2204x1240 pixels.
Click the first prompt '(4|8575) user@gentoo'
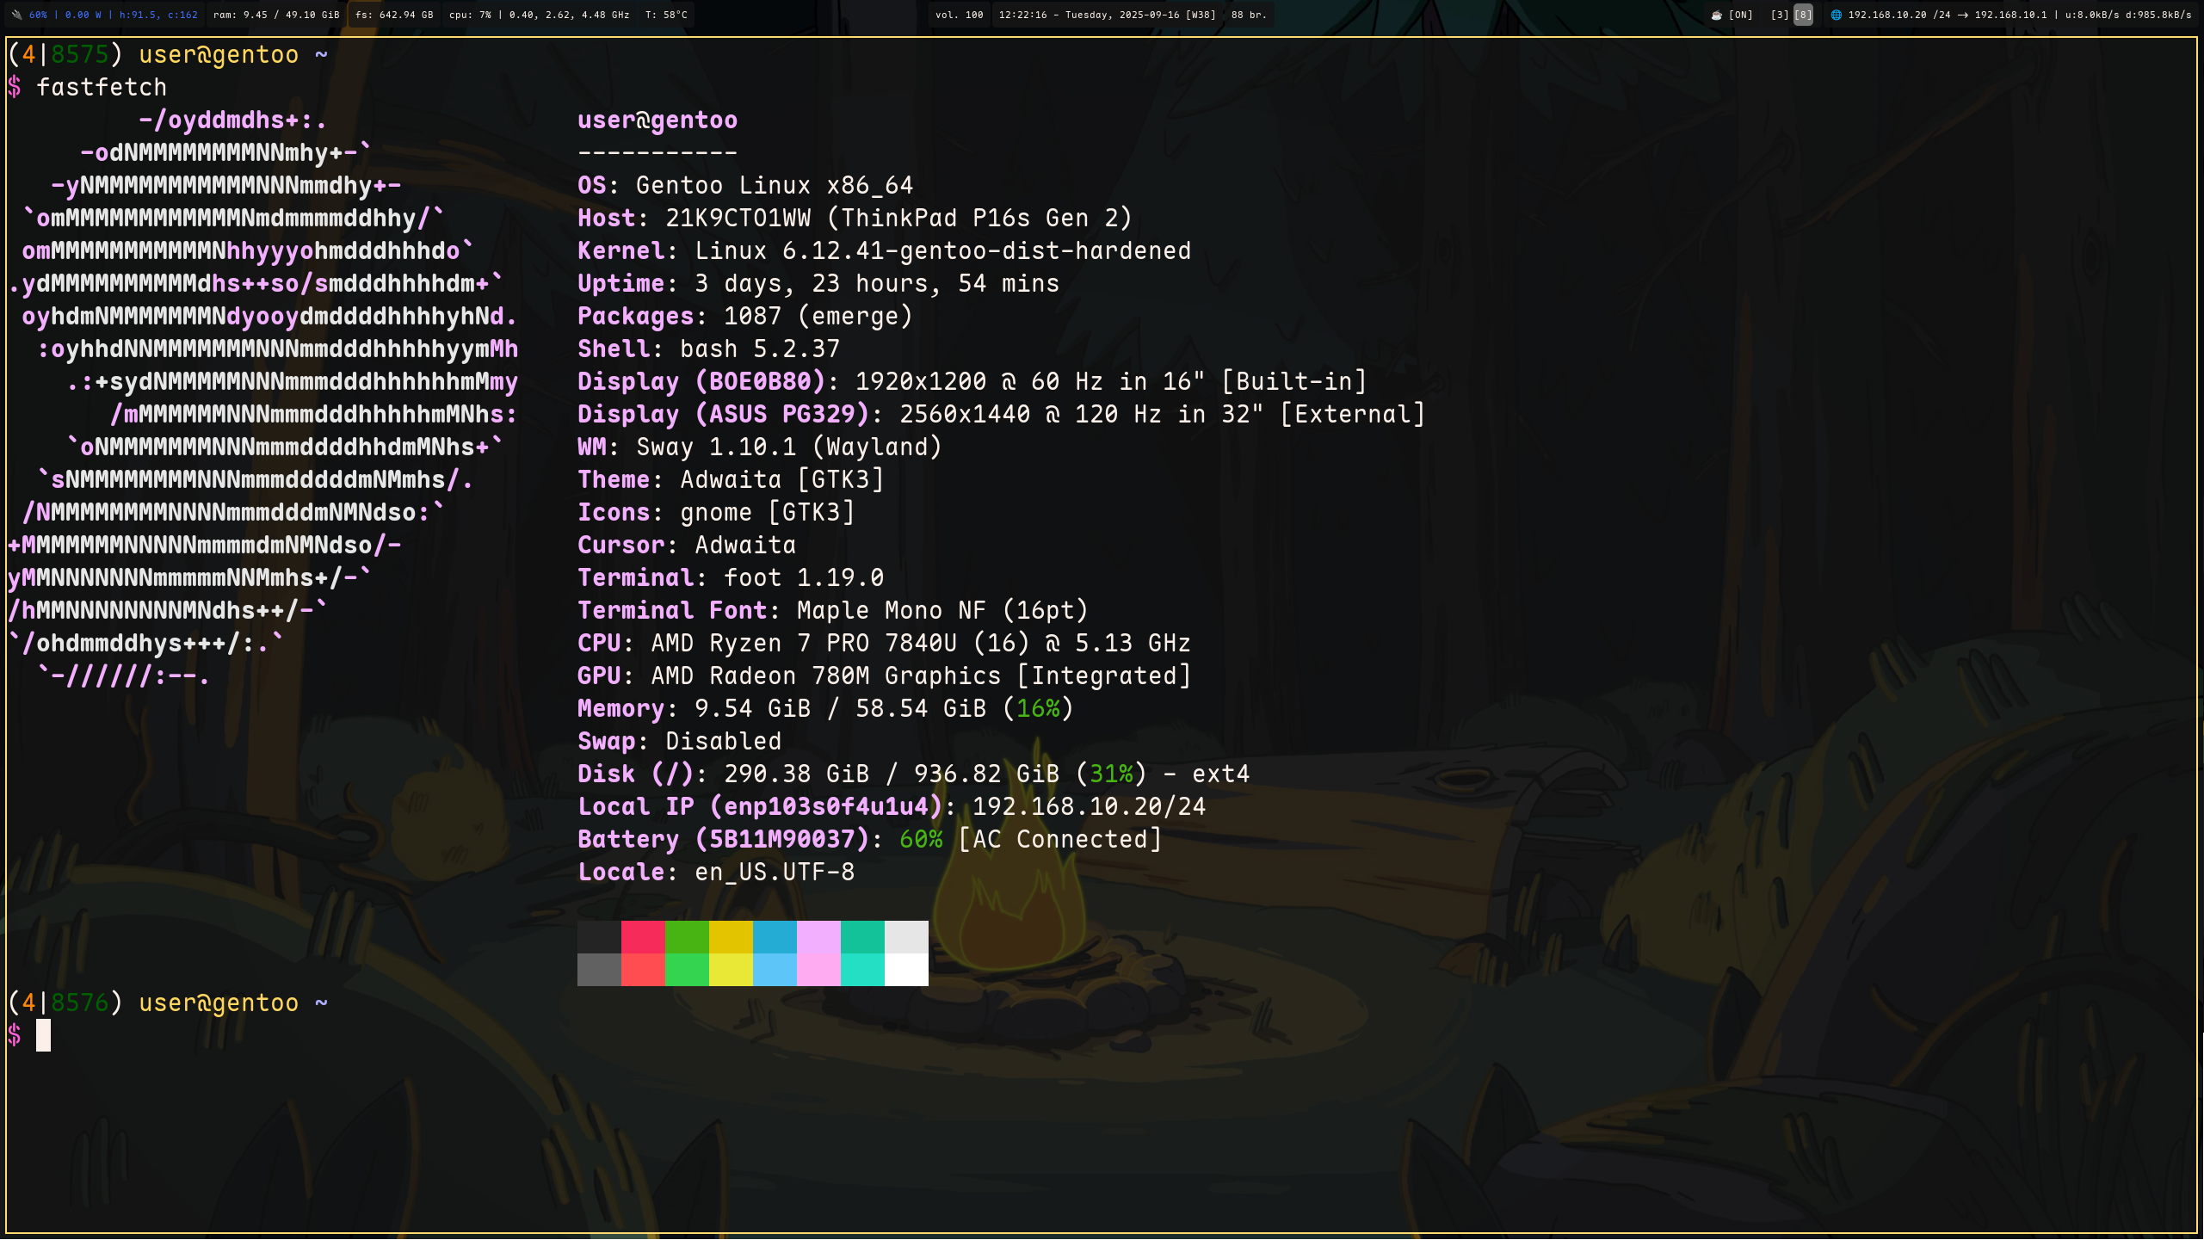(153, 54)
